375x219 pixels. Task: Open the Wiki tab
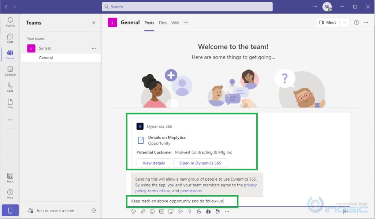(175, 22)
